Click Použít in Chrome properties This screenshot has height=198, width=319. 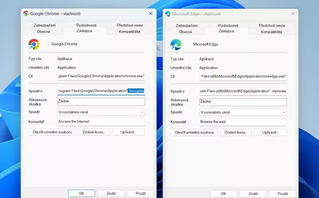140,193
